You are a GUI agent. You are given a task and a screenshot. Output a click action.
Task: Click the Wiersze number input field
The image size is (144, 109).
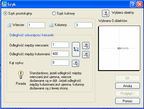click(x=36, y=25)
